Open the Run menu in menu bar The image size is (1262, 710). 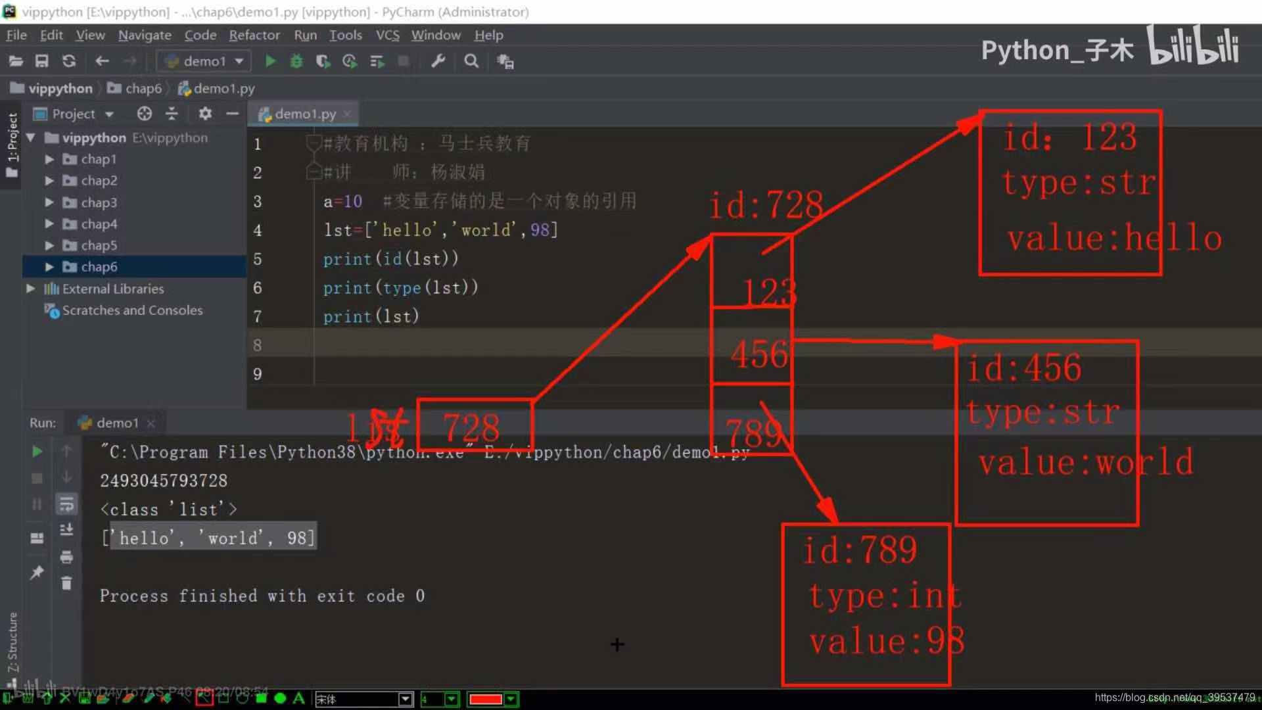tap(305, 35)
